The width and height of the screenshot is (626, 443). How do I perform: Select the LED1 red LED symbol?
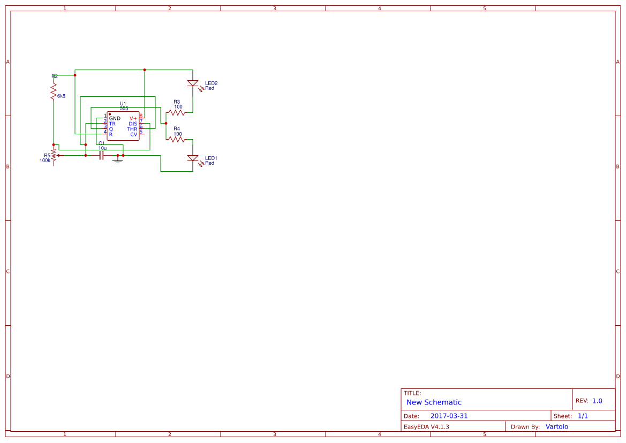coord(192,158)
